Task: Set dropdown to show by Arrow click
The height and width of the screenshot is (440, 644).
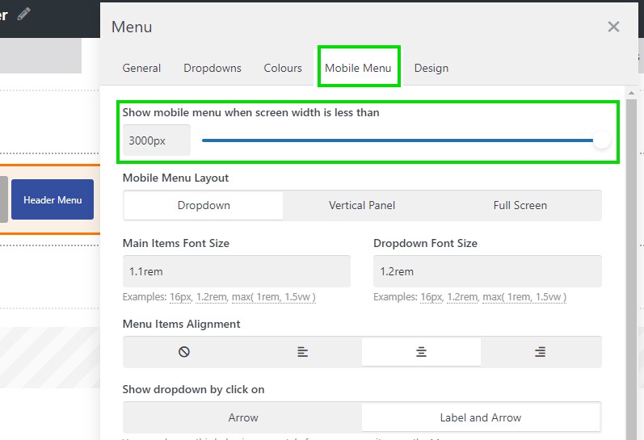Action: coord(243,417)
